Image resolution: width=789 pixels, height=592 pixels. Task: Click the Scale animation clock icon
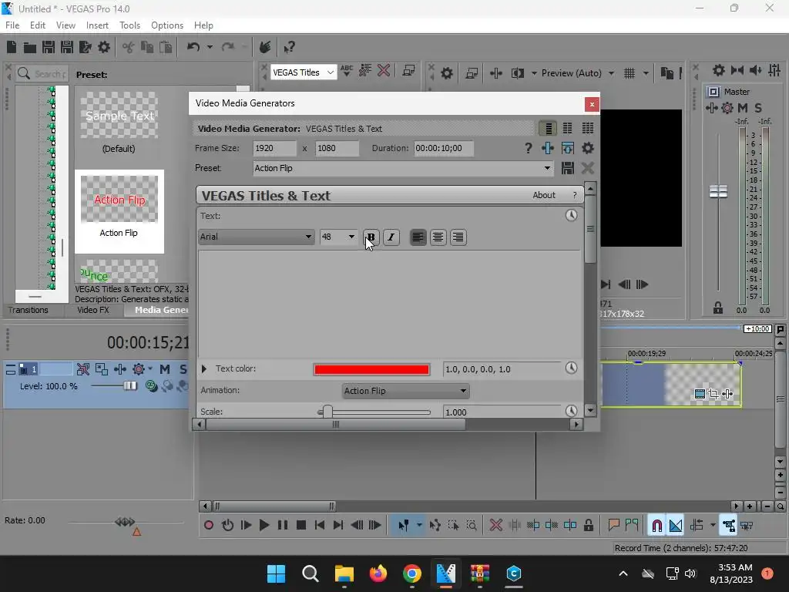click(x=571, y=411)
